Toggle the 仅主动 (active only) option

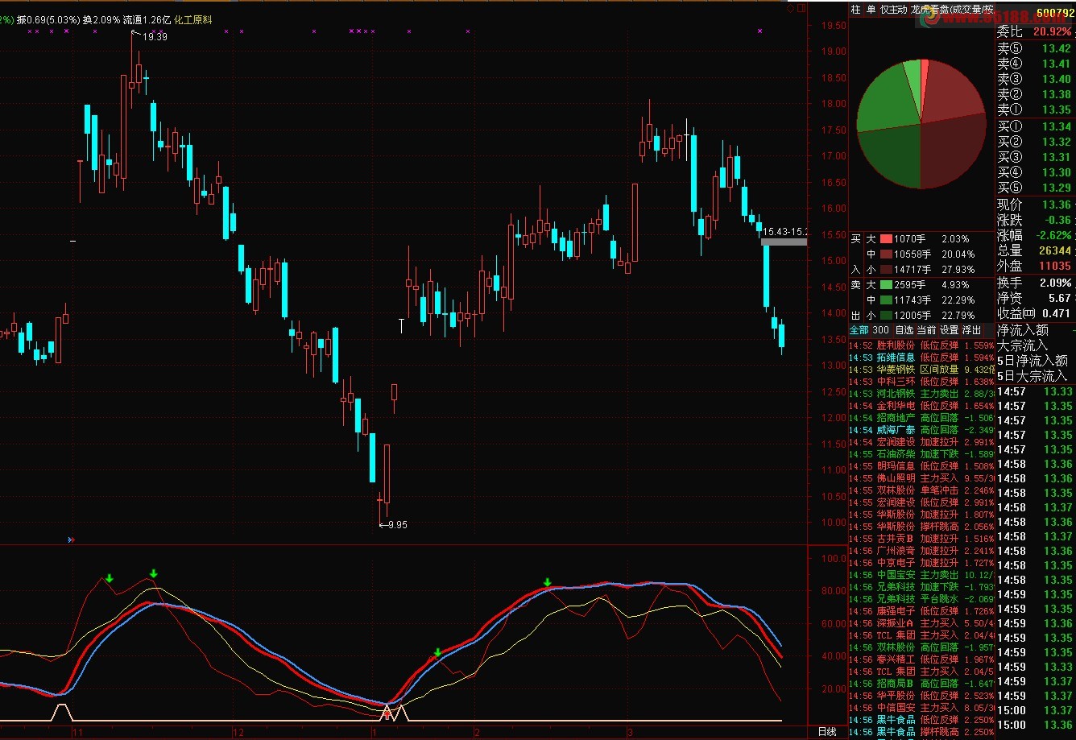(893, 10)
